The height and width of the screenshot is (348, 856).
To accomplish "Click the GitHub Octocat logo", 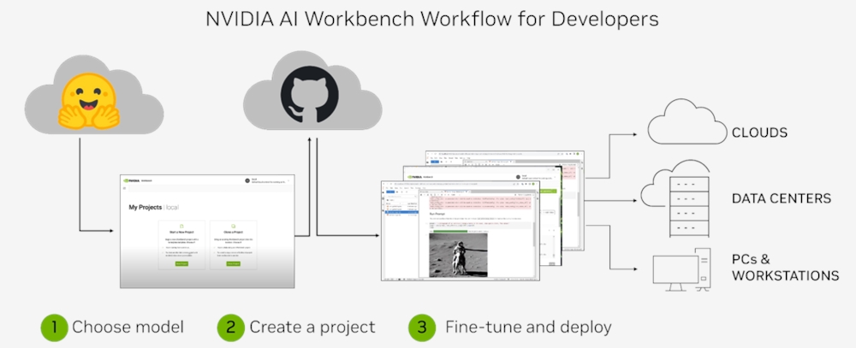I will (309, 94).
